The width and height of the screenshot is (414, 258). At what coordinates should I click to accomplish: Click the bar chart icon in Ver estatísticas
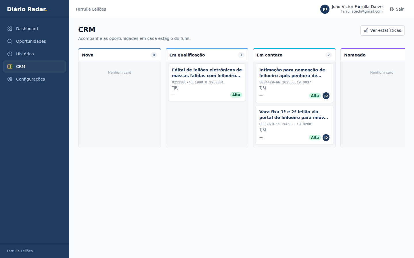click(x=366, y=30)
